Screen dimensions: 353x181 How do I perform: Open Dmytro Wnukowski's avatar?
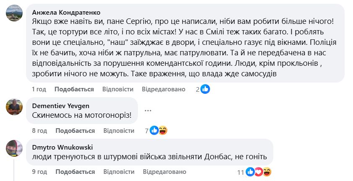14,148
